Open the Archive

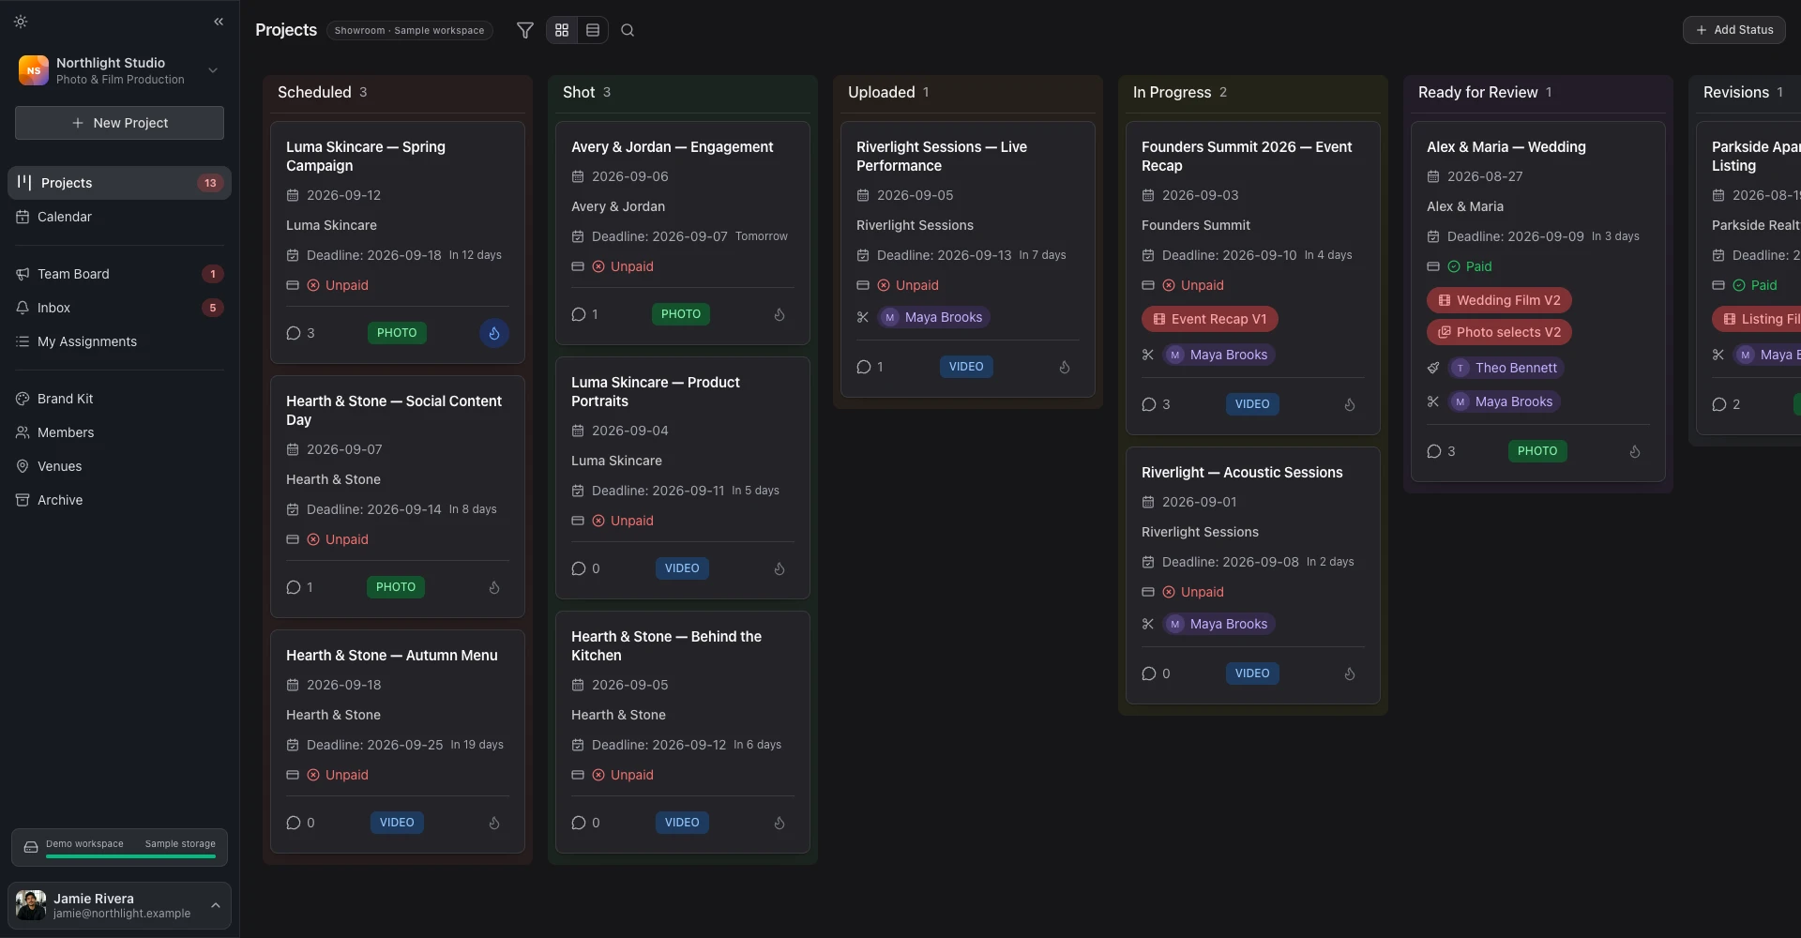[119, 500]
